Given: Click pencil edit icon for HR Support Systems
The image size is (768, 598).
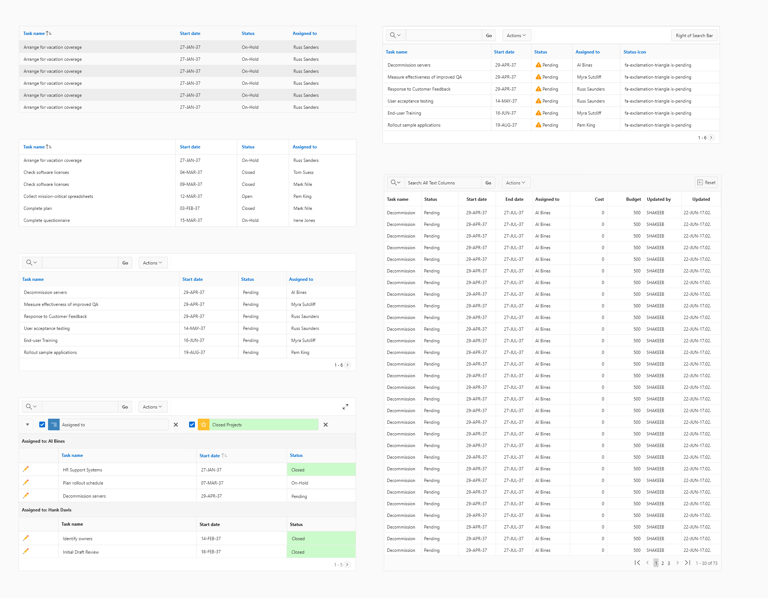Looking at the screenshot, I should (x=26, y=469).
